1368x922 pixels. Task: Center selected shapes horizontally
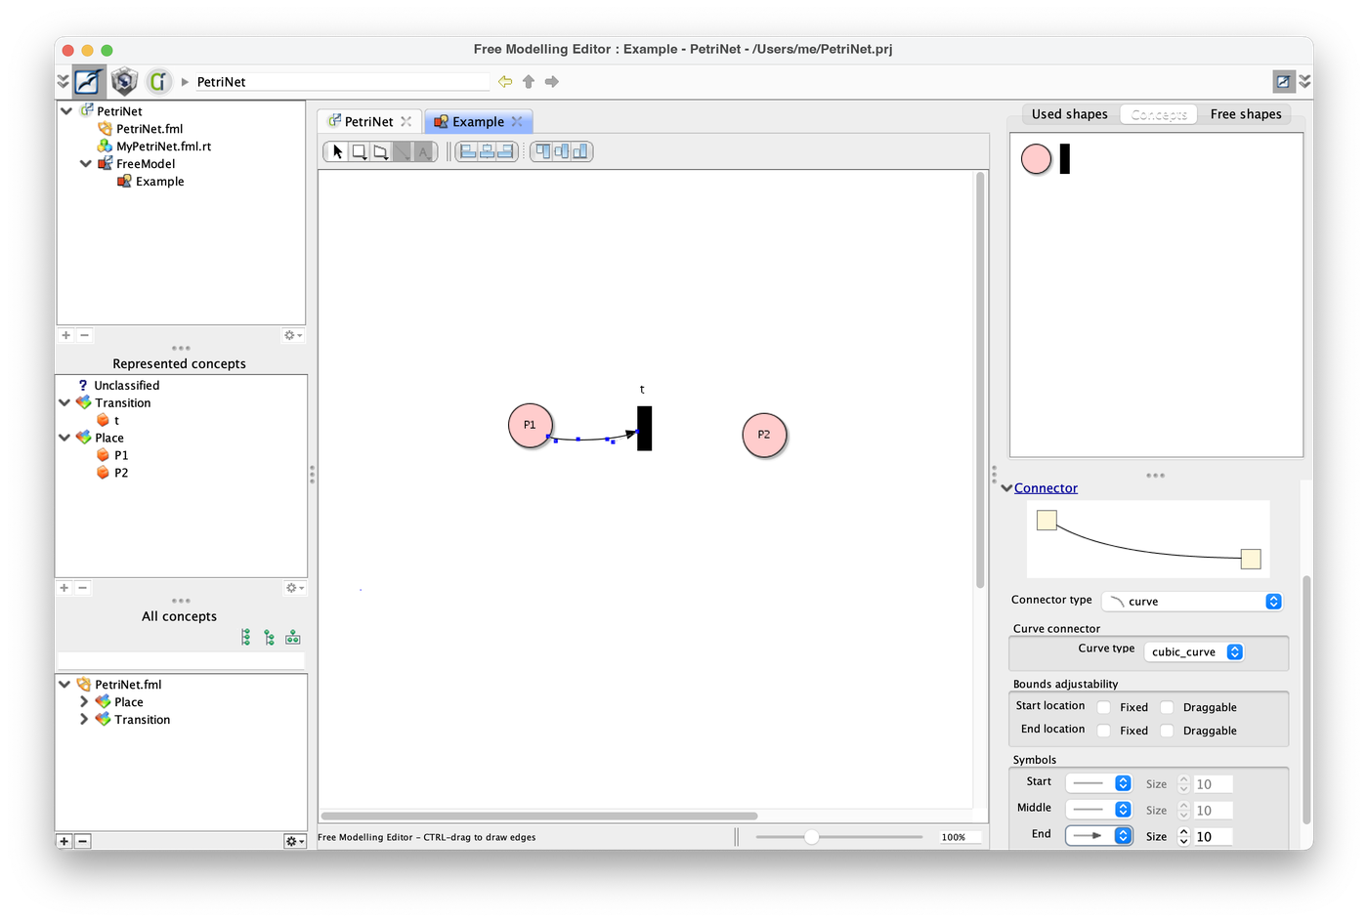click(487, 151)
